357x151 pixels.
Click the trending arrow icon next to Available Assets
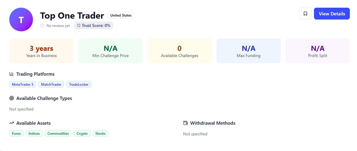click(x=11, y=123)
